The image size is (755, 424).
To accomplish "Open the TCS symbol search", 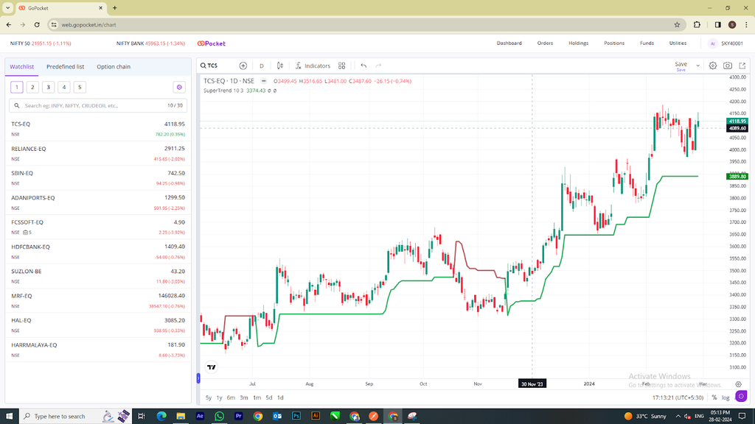I will coord(209,66).
